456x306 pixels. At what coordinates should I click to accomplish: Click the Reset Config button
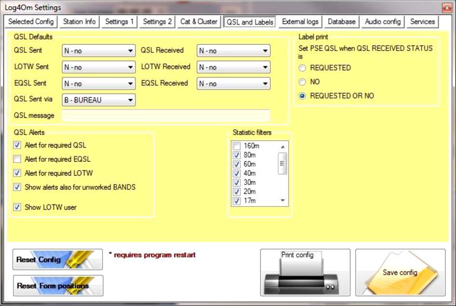click(x=57, y=260)
